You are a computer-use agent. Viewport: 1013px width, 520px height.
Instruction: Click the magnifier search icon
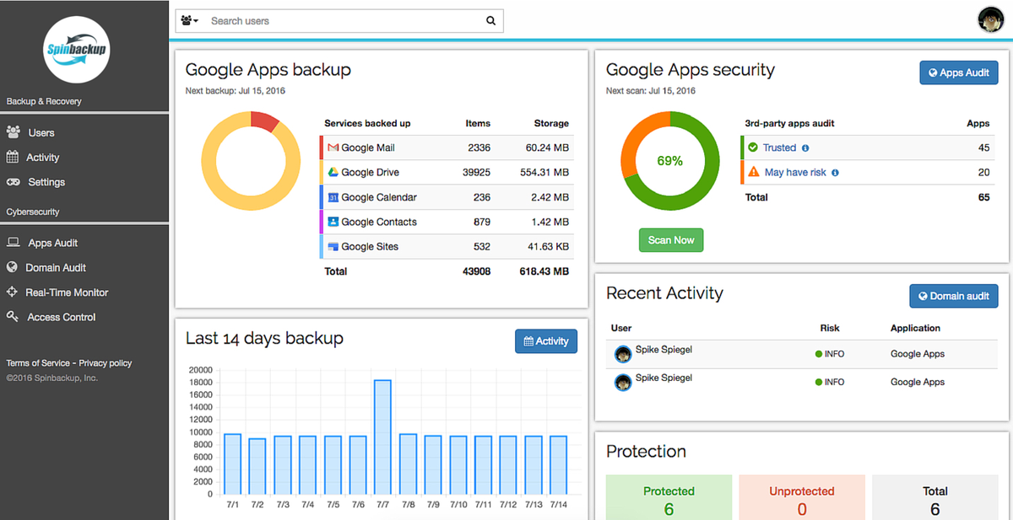point(491,21)
